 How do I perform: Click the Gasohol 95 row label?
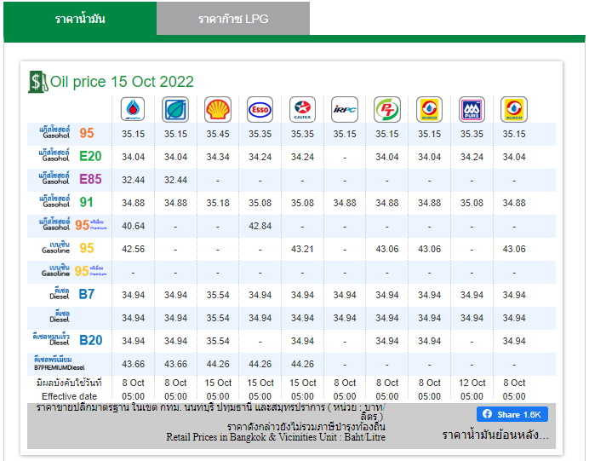(x=66, y=133)
